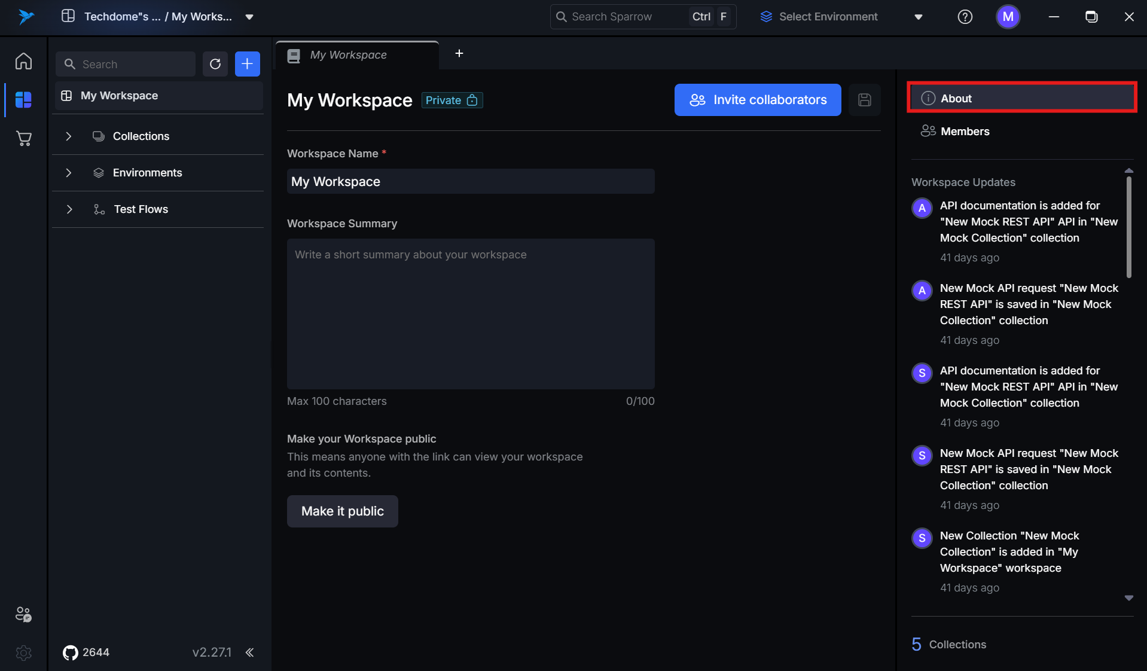
Task: Open the Members section
Action: pos(1022,131)
